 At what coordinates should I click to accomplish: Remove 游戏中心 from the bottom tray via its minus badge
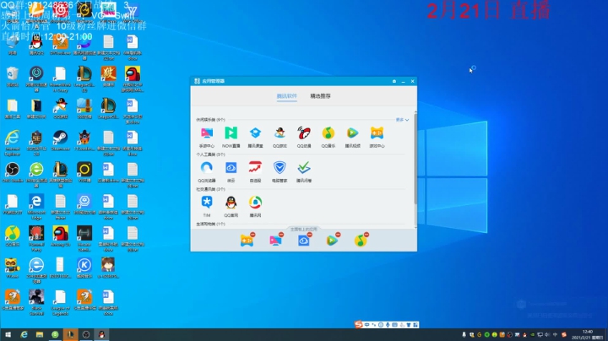point(252,235)
